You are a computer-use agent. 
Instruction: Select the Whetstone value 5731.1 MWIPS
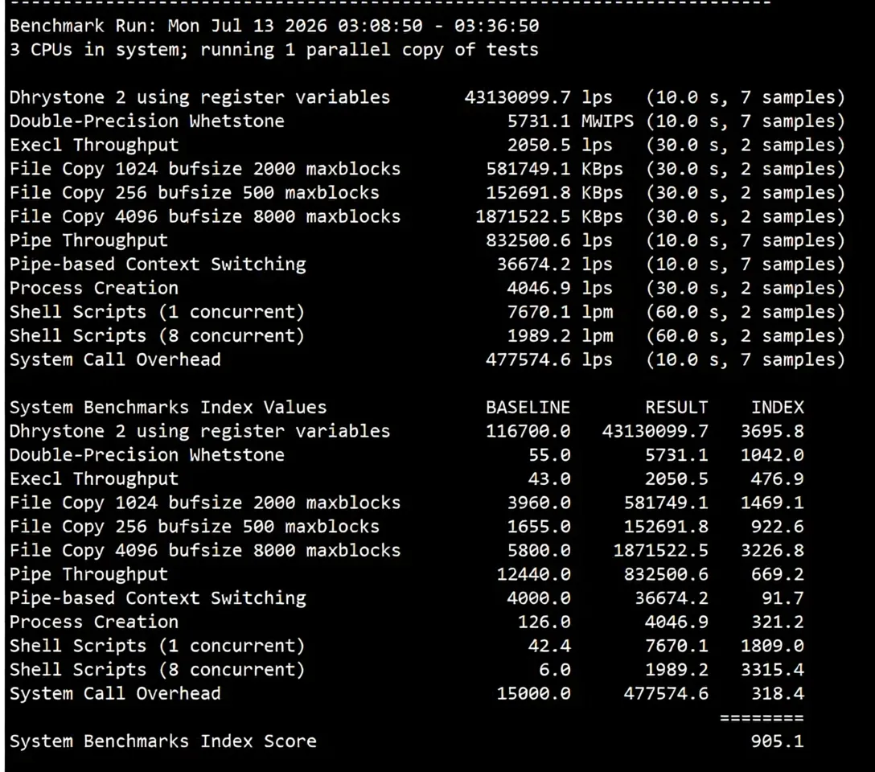570,121
